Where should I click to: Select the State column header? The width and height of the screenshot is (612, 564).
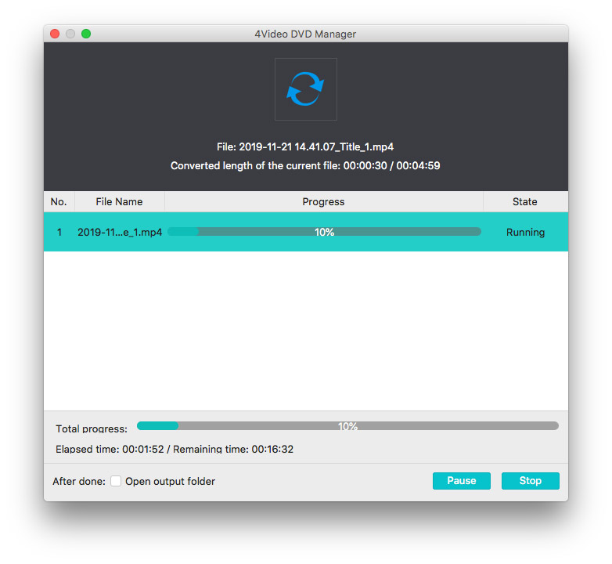tap(524, 201)
